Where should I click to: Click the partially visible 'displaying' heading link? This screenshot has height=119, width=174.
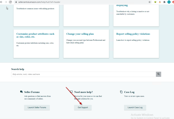122,5
